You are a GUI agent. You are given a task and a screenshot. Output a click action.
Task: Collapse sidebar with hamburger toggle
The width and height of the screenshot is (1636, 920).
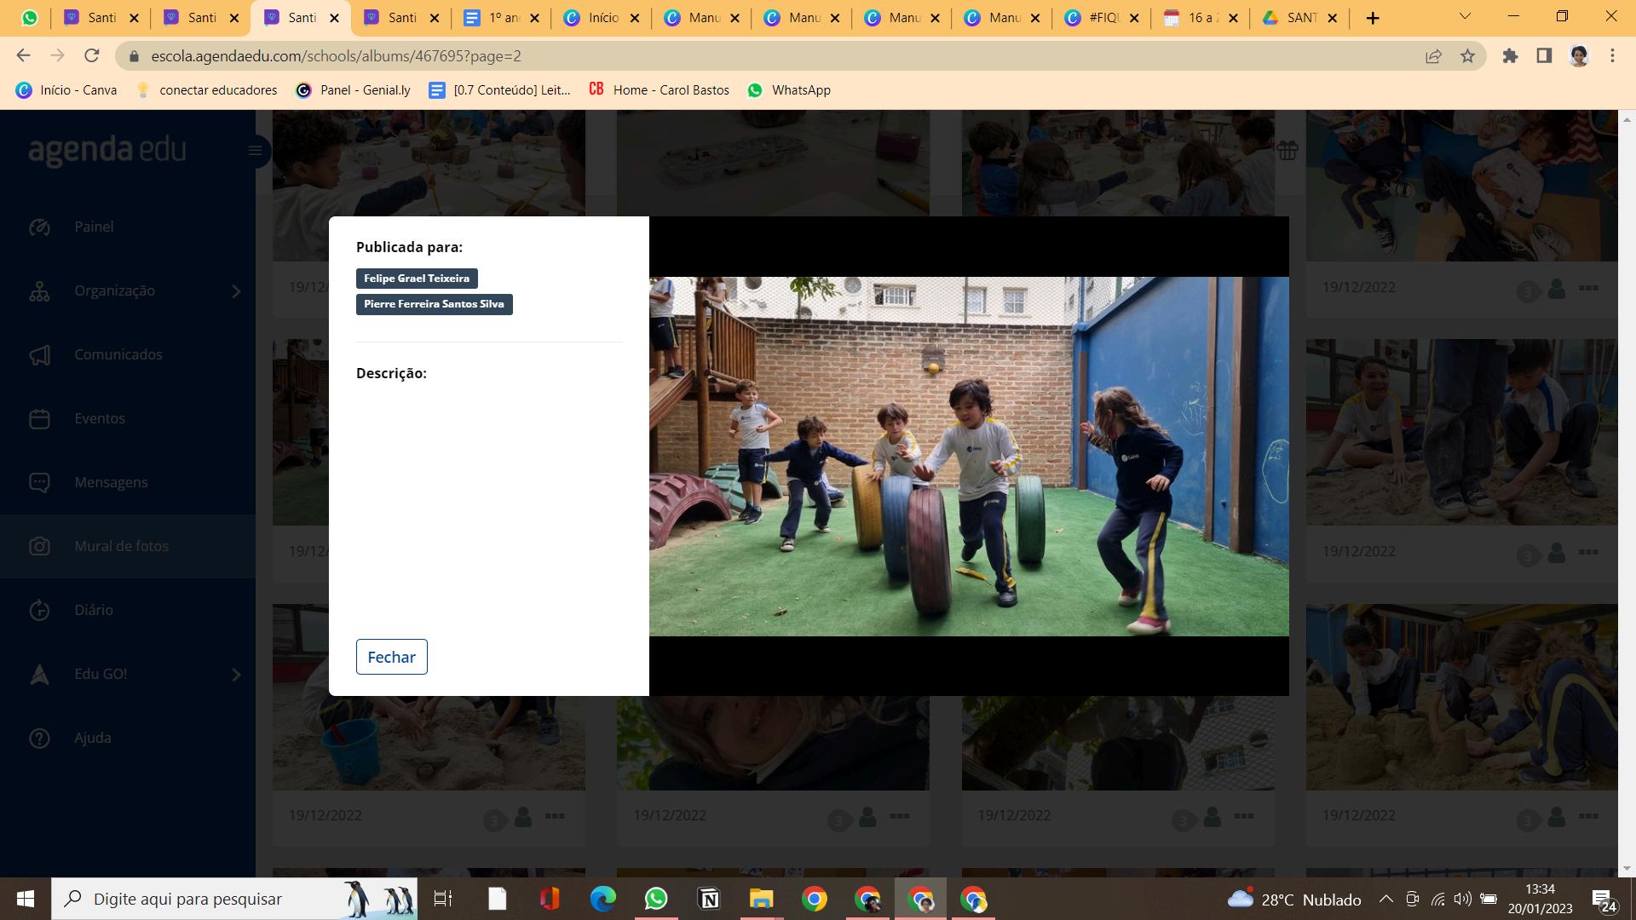255,151
